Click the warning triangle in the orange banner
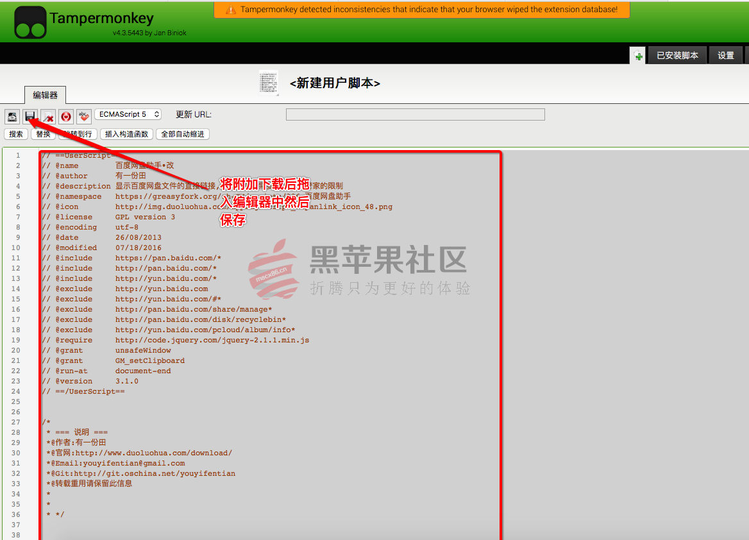The width and height of the screenshot is (749, 540). point(231,10)
